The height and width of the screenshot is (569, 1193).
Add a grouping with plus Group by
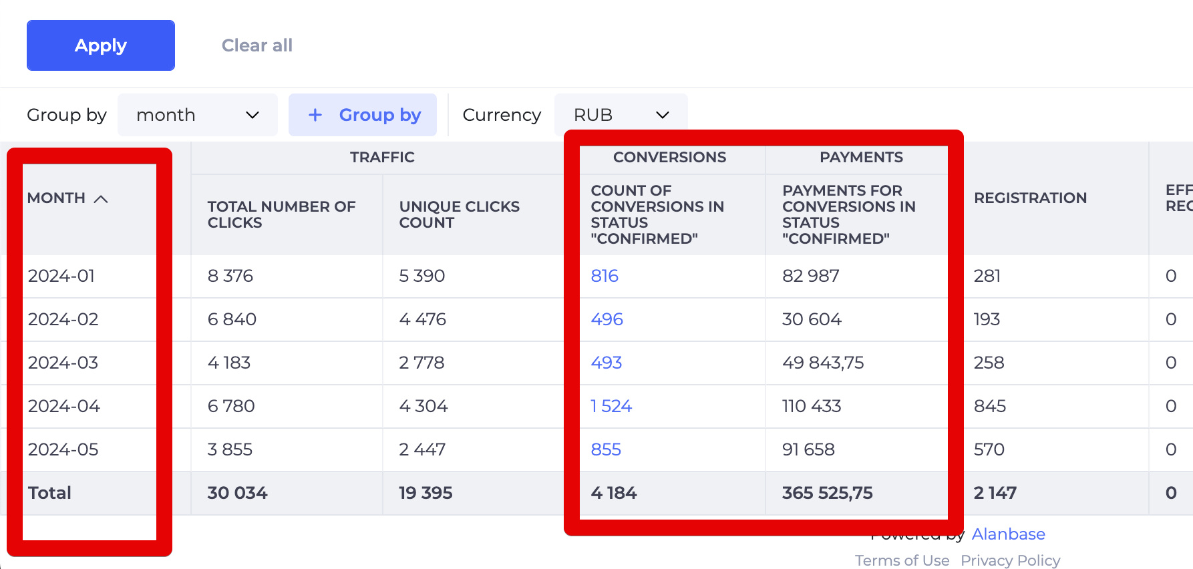[363, 115]
